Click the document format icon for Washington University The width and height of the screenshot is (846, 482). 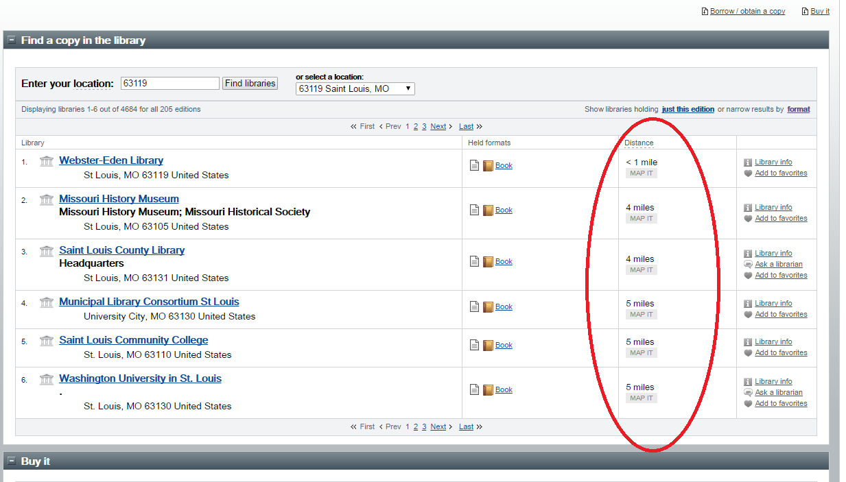474,389
